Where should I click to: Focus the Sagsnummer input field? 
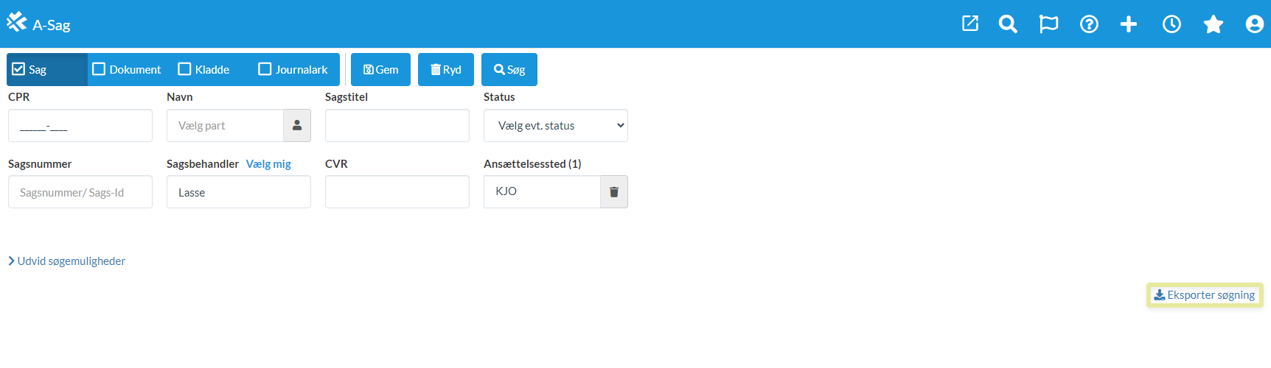coord(80,192)
